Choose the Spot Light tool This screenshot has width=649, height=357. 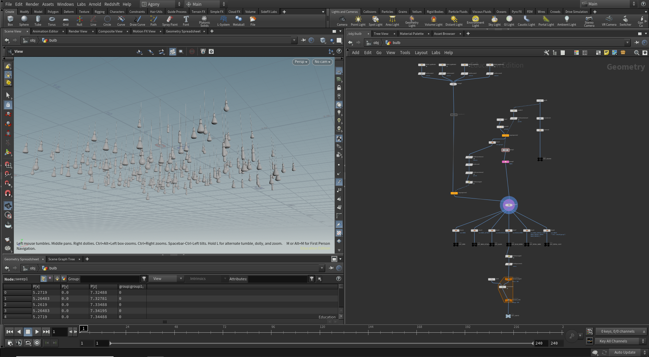(x=375, y=21)
